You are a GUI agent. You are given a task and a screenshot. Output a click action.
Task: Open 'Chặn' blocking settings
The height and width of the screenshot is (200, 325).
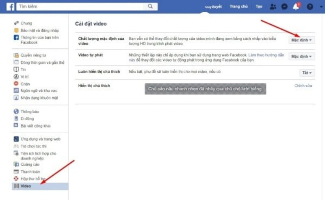pyautogui.click(x=25, y=83)
